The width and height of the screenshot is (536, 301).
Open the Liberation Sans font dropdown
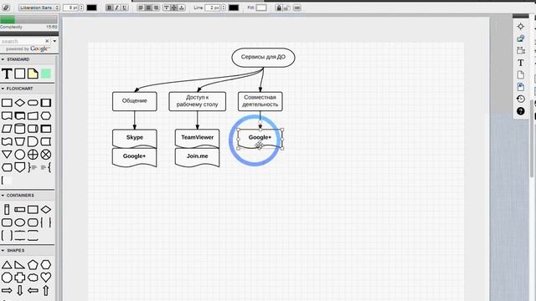pyautogui.click(x=39, y=8)
